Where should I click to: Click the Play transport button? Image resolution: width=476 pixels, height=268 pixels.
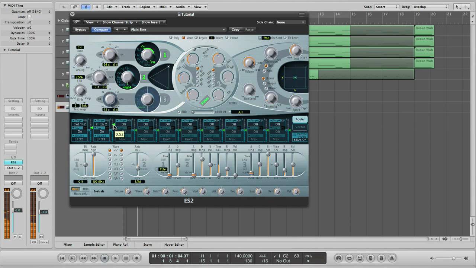(115, 258)
